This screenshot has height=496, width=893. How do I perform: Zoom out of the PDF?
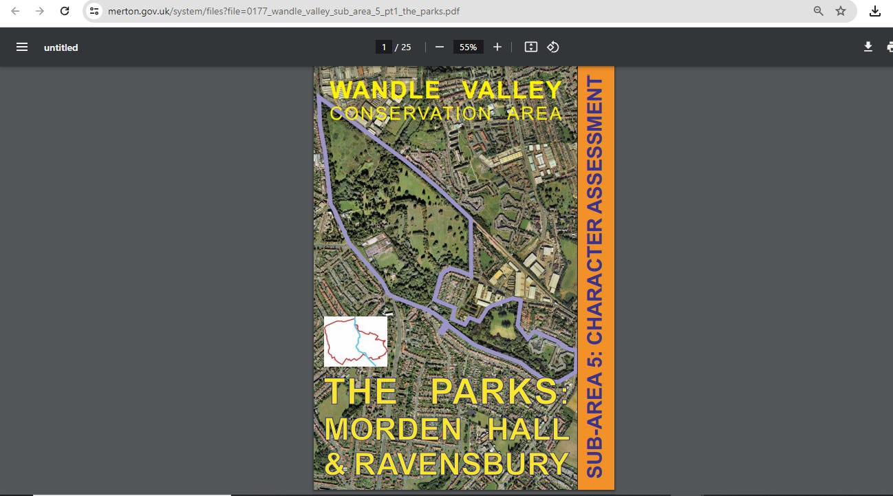pyautogui.click(x=440, y=47)
